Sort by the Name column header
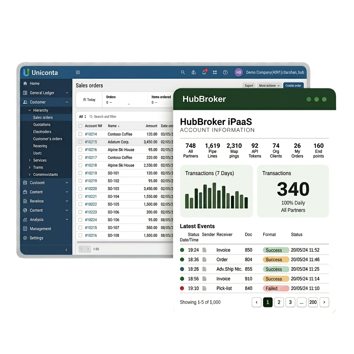The height and width of the screenshot is (354, 354). point(113,126)
